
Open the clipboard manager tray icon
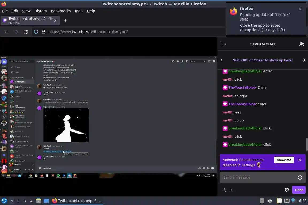[279, 201]
